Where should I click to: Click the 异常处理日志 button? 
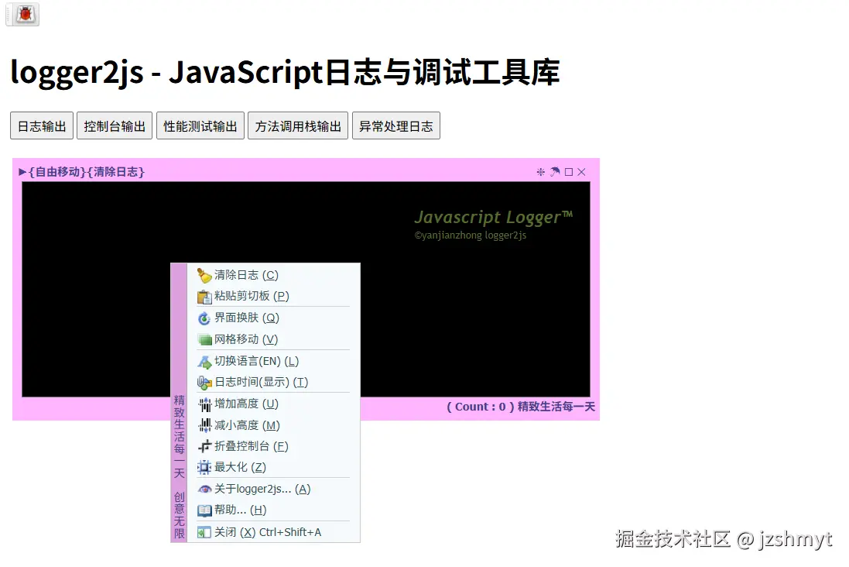tap(395, 125)
